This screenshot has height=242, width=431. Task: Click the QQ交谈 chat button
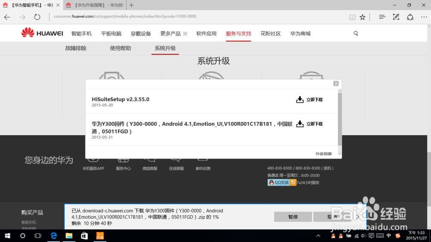tap(282, 183)
